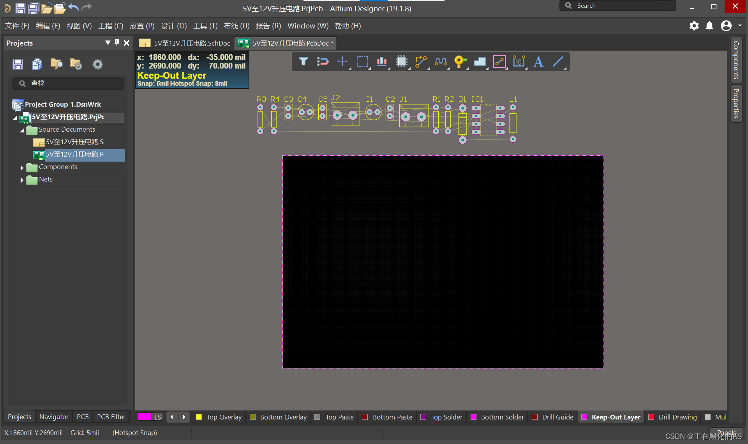This screenshot has width=748, height=444.
Task: Collapse the Source Documents folder
Action: pyautogui.click(x=22, y=130)
